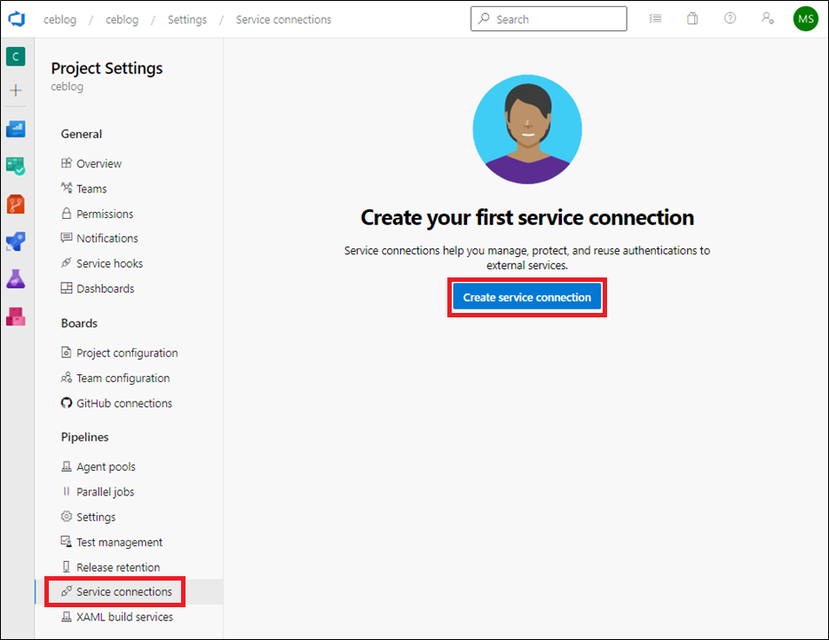Image resolution: width=829 pixels, height=640 pixels.
Task: Open the Marketplace shopping bag icon
Action: pos(692,19)
